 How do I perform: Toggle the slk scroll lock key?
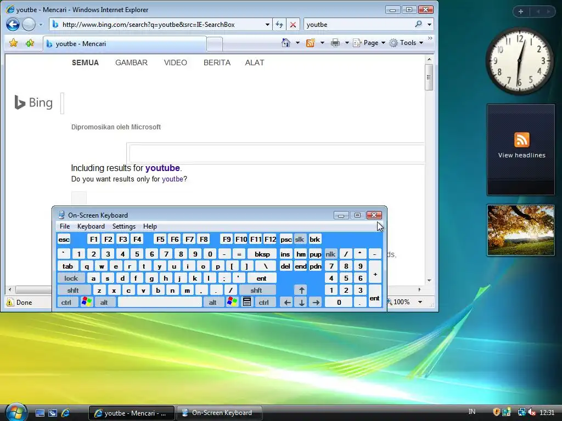300,239
